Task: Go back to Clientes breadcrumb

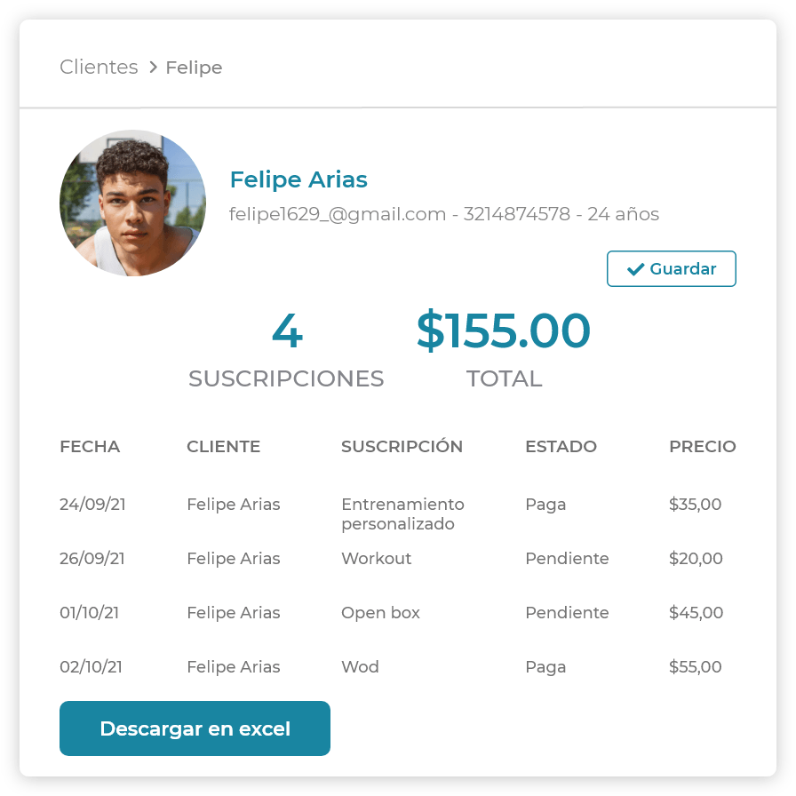Action: tap(99, 68)
